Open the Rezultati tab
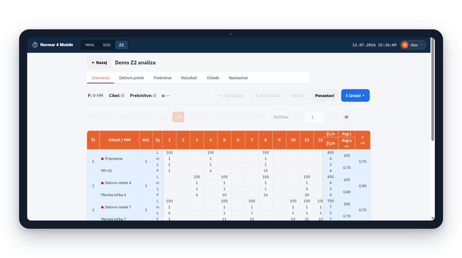The image size is (462, 258). click(x=189, y=78)
